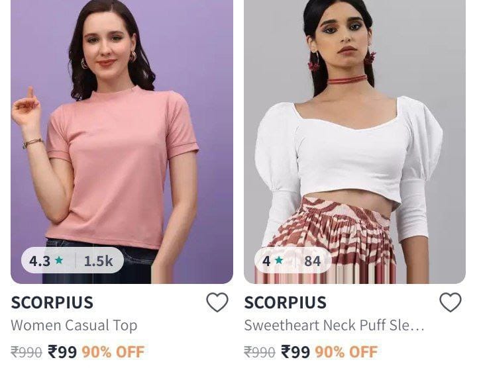This screenshot has height=368, width=477.
Task: Click ₹99 price of Women Casual Top
Action: tap(62, 352)
